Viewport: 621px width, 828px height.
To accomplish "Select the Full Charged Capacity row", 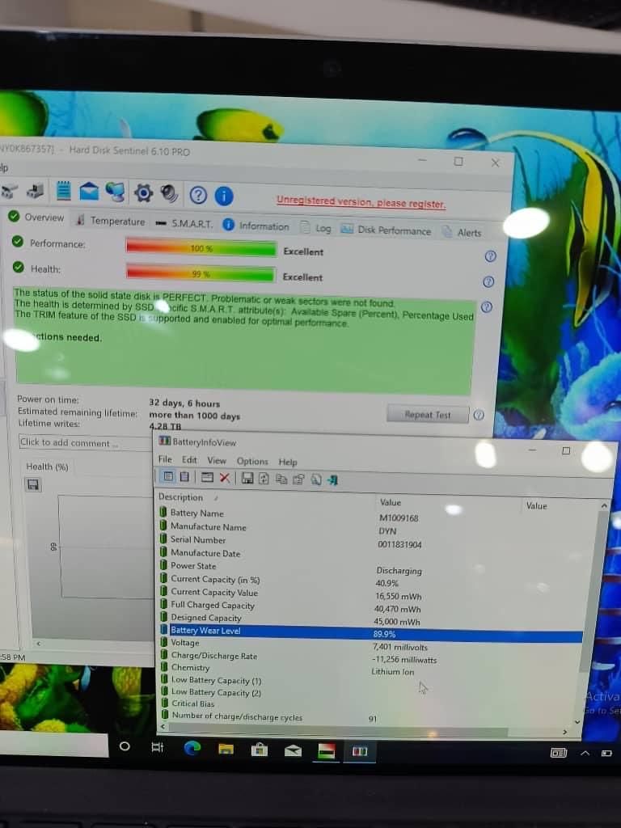I will click(x=370, y=606).
